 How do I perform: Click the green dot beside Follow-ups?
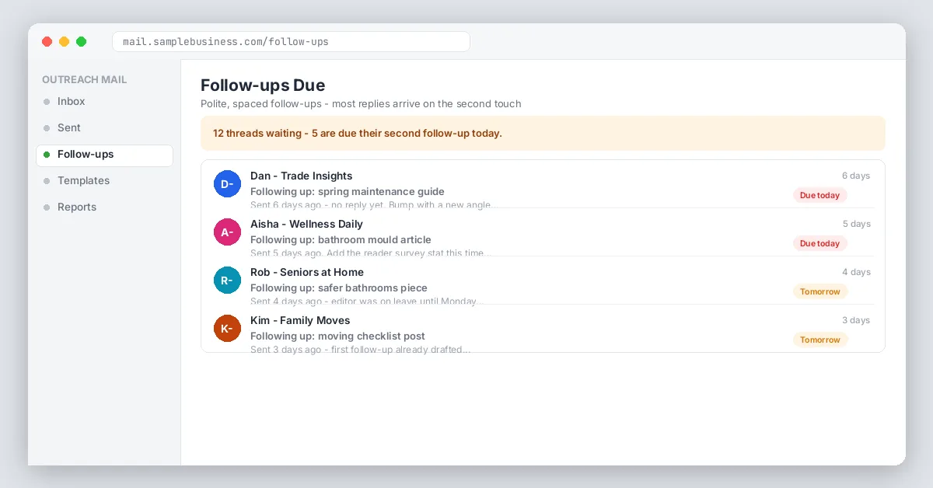(x=47, y=155)
